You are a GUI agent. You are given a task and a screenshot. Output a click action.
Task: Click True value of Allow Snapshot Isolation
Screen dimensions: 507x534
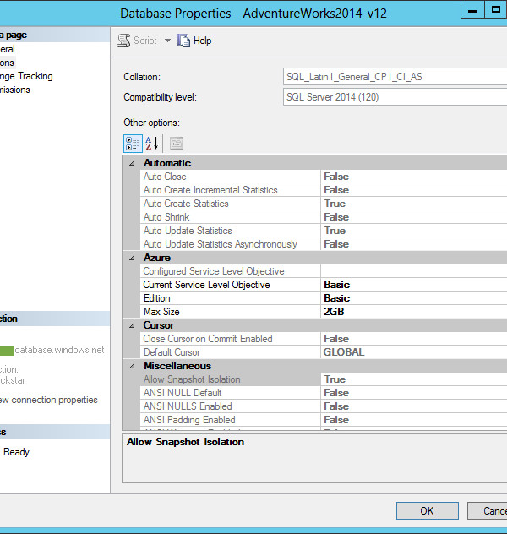click(335, 379)
